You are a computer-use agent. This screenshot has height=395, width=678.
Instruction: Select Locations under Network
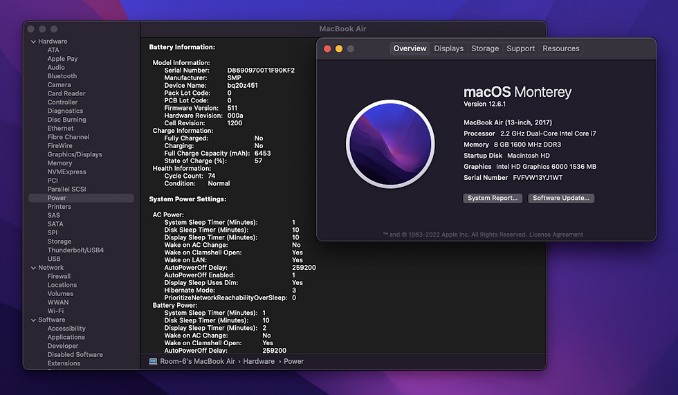(x=62, y=285)
